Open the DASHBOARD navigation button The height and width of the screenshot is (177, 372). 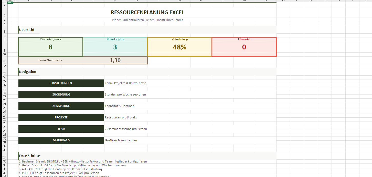[61, 140]
